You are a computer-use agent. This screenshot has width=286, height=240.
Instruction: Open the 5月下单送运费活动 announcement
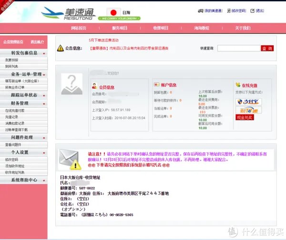(x=103, y=40)
